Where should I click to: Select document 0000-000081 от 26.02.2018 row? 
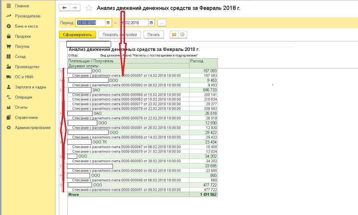click(128, 127)
